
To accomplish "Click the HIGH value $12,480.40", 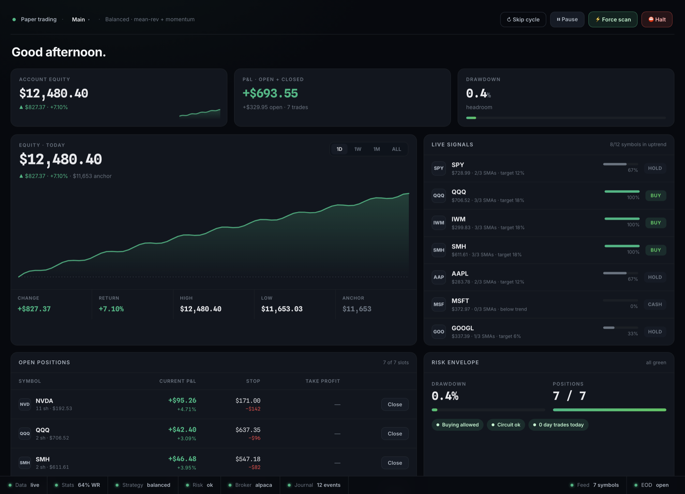I will 200,309.
